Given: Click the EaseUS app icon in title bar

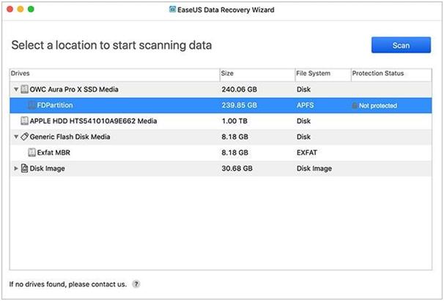Looking at the screenshot, I should click(172, 10).
